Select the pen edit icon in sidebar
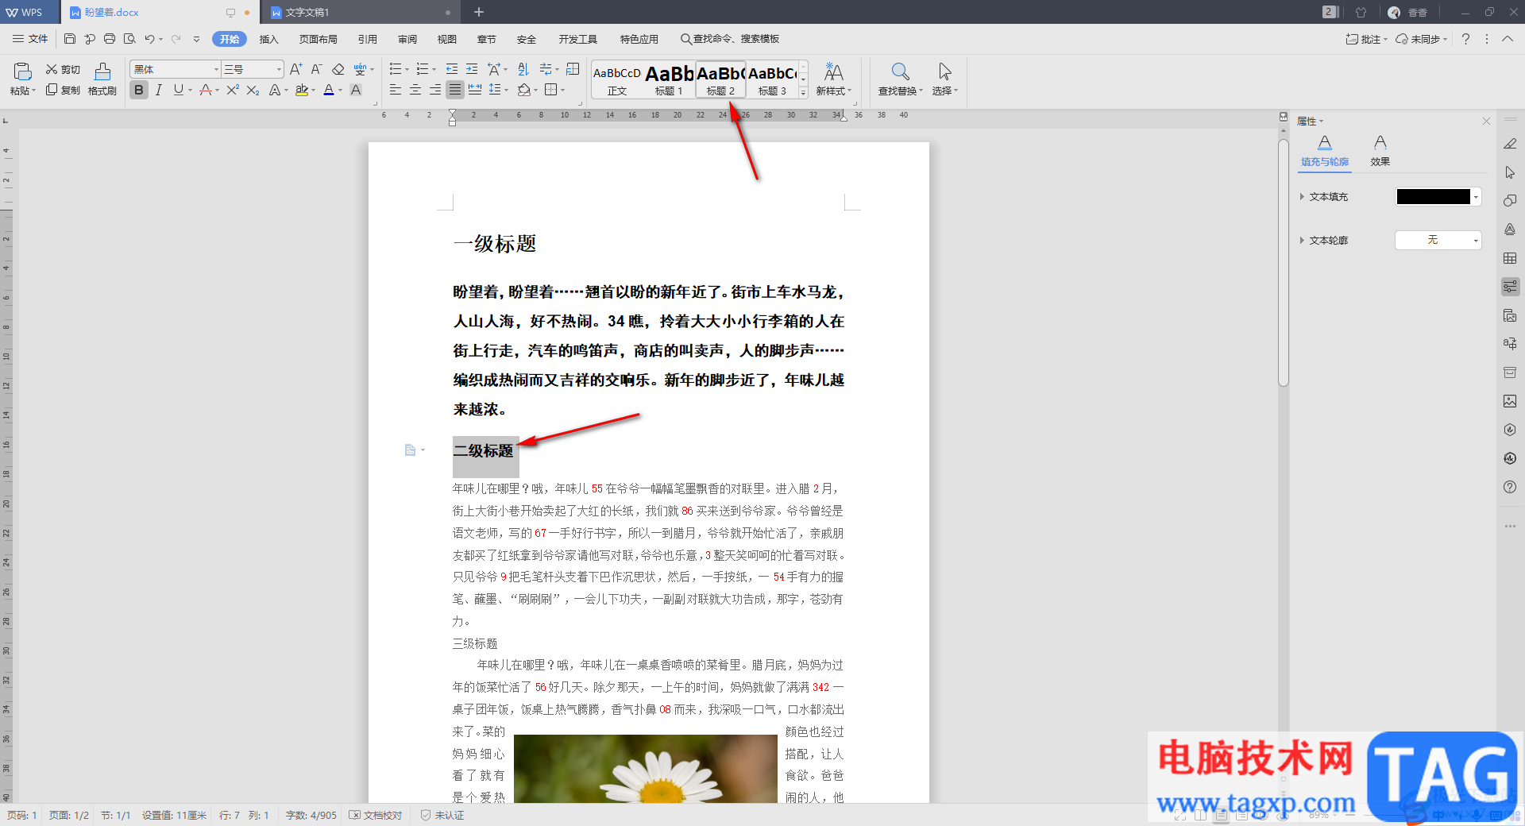Viewport: 1525px width, 826px height. [x=1510, y=144]
